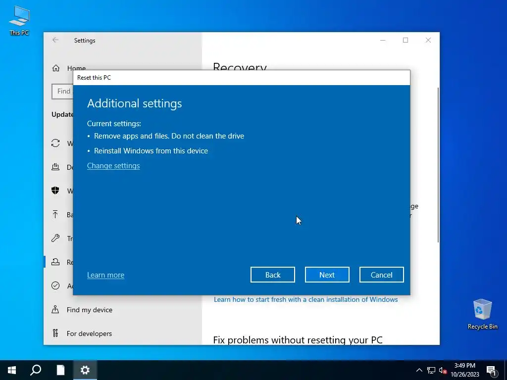Select the Activation checkmark icon
Screen dimensions: 507x380
(x=55, y=285)
